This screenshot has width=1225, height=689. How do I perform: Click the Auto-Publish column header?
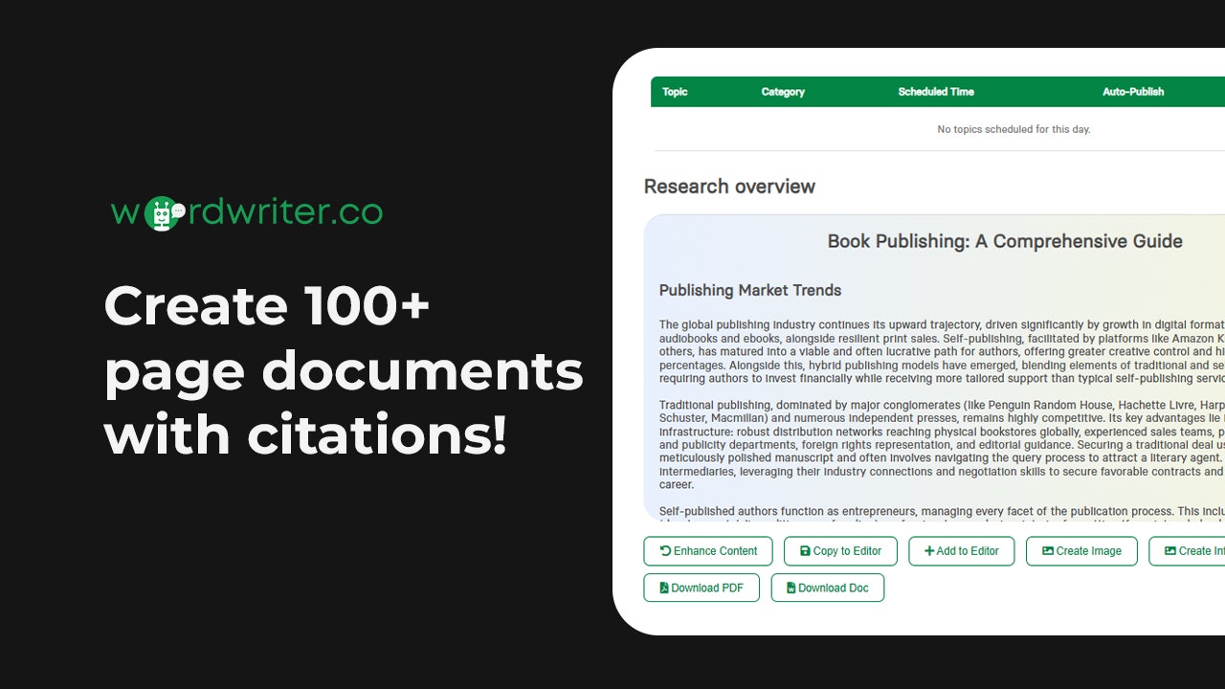click(1133, 92)
